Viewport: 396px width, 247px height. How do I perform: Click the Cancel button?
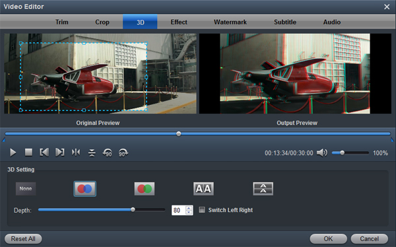pyautogui.click(x=369, y=238)
